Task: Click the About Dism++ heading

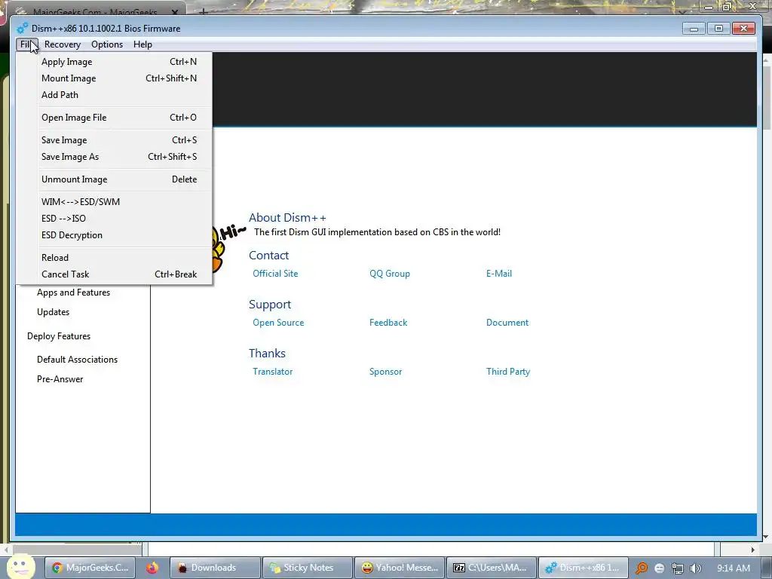Action: [x=287, y=218]
